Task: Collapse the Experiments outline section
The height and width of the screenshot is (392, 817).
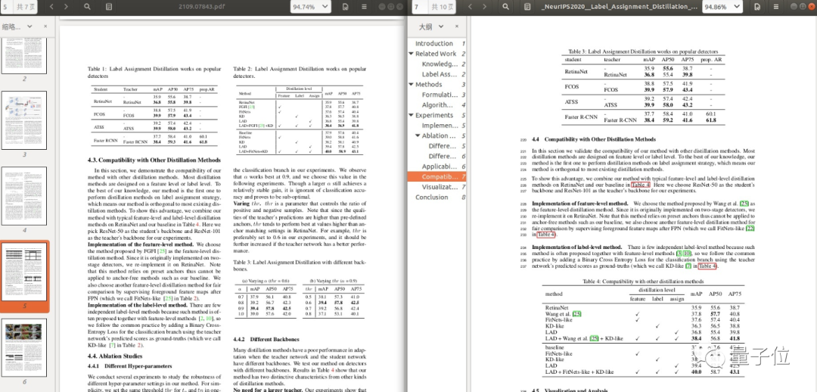Action: pyautogui.click(x=411, y=116)
